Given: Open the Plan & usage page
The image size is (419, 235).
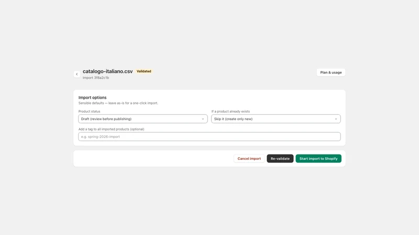Looking at the screenshot, I should tap(331, 73).
